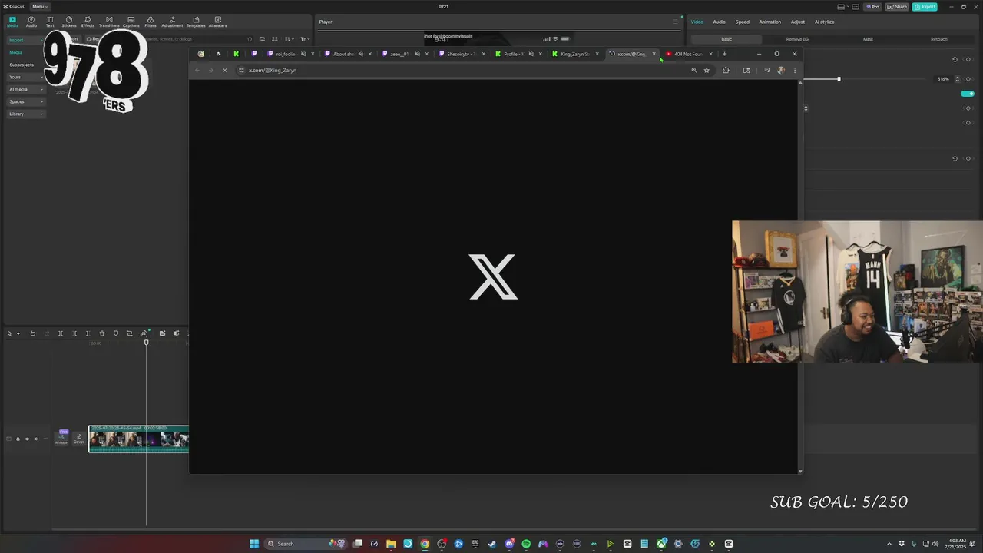Unmute the roi_foolie Chrome tab
The width and height of the screenshot is (983, 553).
pyautogui.click(x=303, y=54)
